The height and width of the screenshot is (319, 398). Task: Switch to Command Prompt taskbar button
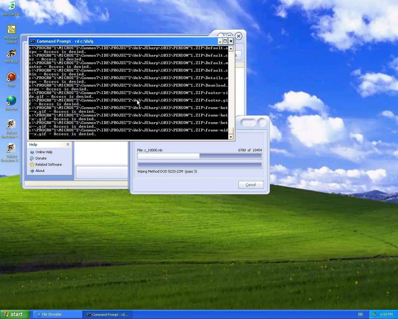(x=108, y=314)
